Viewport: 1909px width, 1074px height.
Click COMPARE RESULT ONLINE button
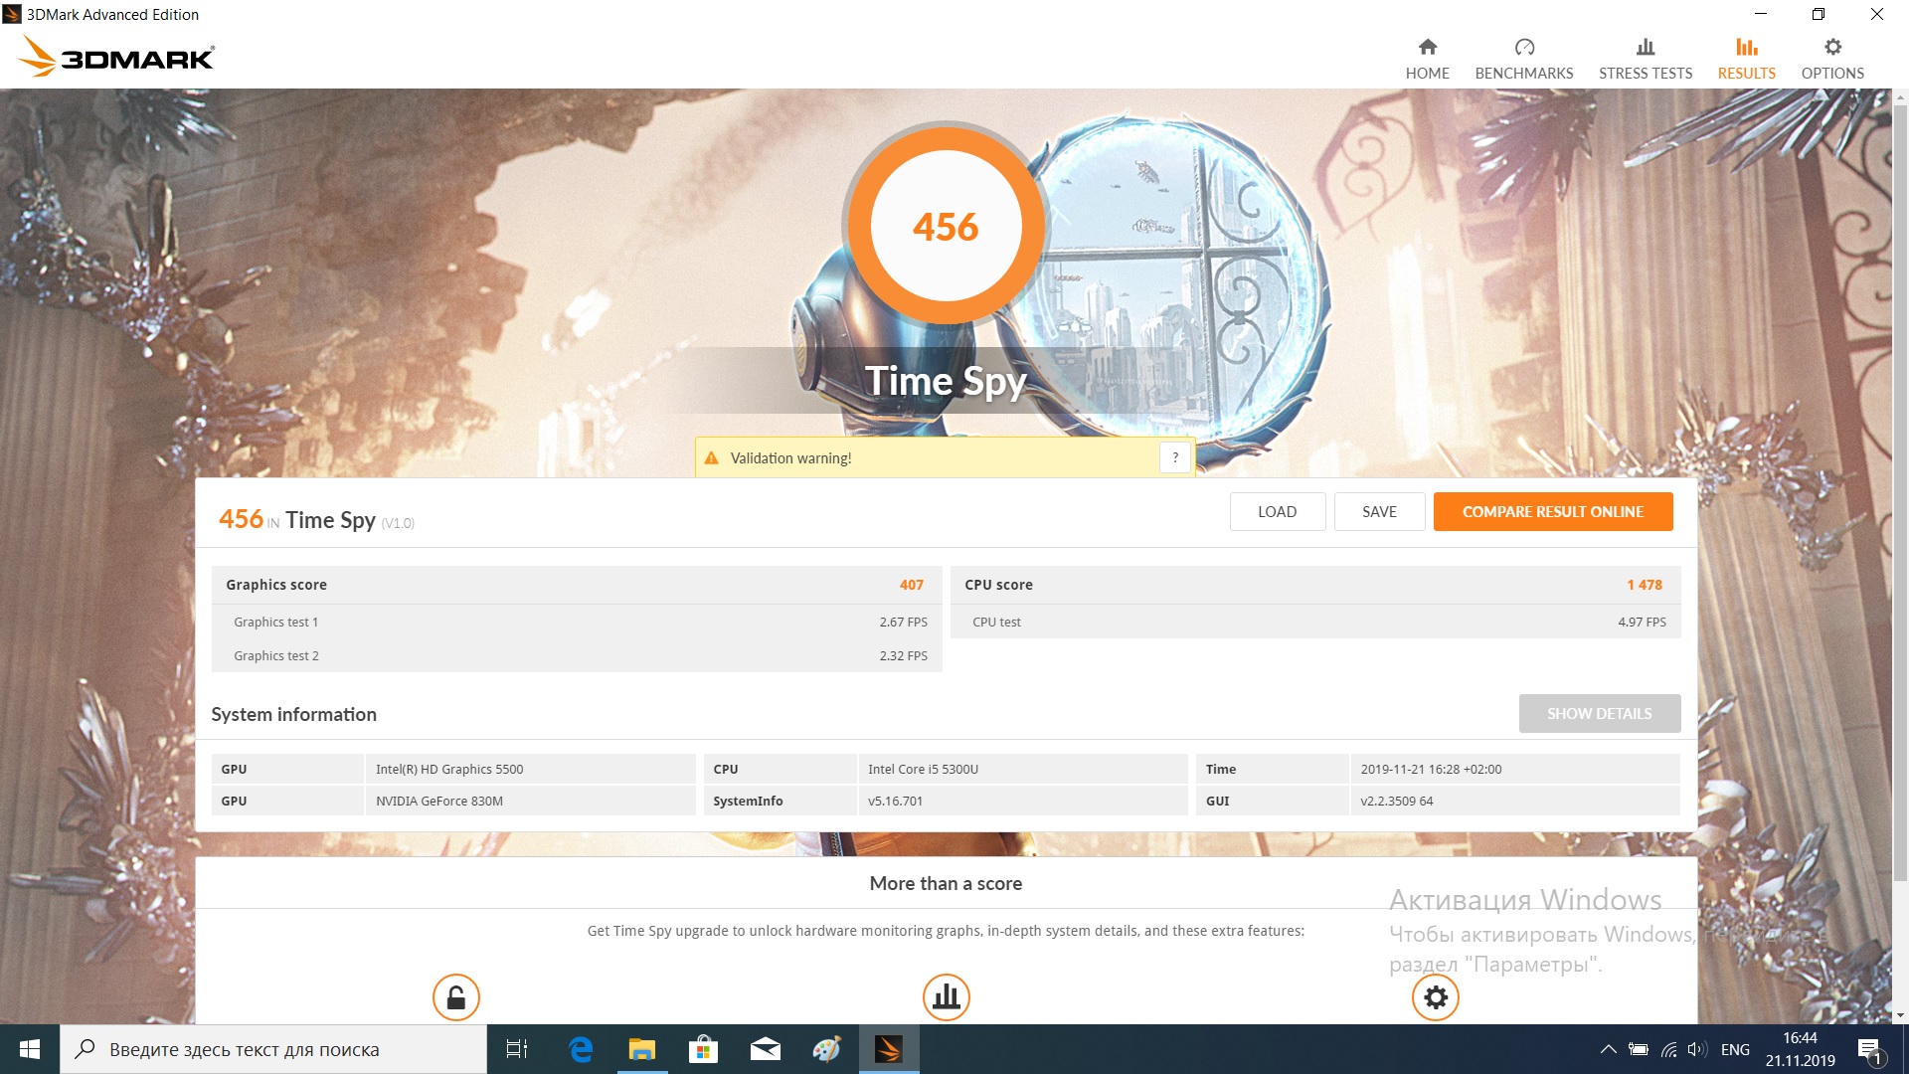pyautogui.click(x=1552, y=511)
